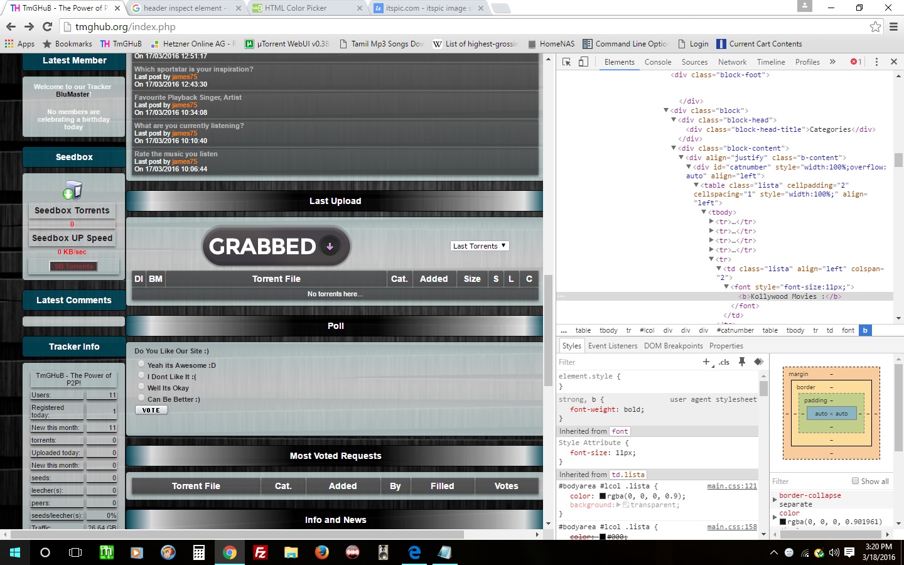The width and height of the screenshot is (904, 565).
Task: Click the pin icon to toggle element state
Action: click(742, 362)
